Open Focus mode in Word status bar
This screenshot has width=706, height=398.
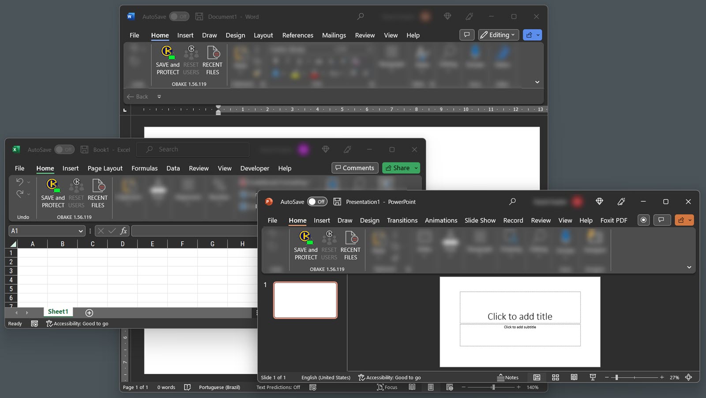[x=387, y=387]
